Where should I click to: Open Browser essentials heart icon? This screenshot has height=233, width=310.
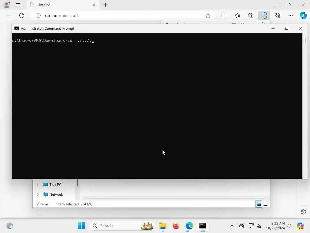[277, 15]
